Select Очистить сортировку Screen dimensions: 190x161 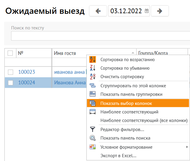tap(138, 77)
